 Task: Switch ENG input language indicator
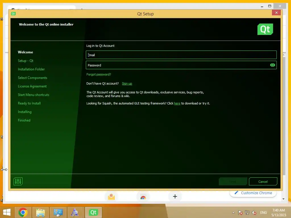pyautogui.click(x=263, y=213)
